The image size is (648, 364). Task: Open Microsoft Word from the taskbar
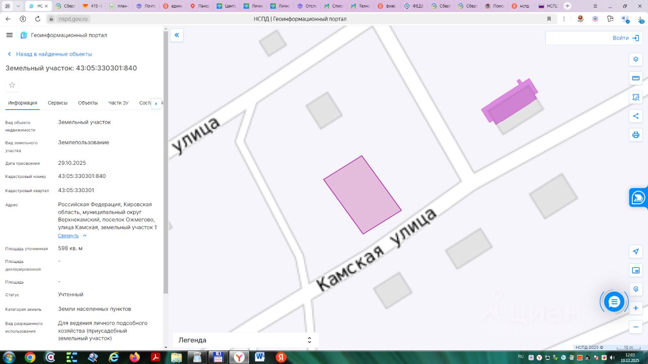[x=260, y=357]
